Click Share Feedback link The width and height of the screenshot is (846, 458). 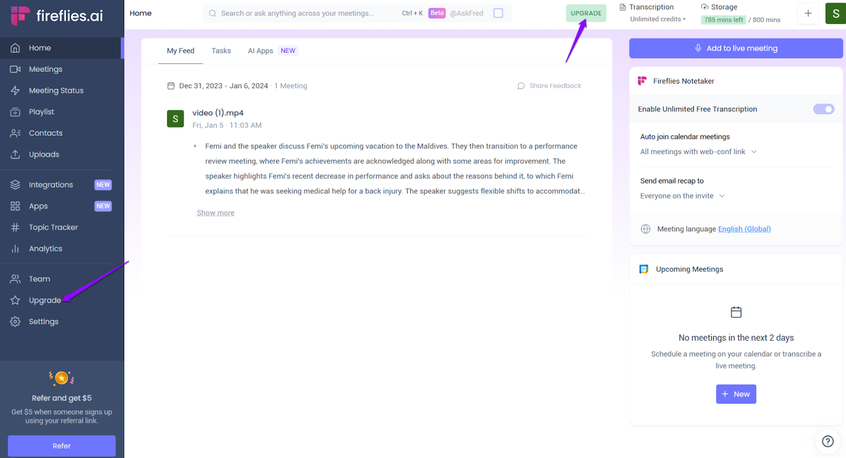point(549,86)
